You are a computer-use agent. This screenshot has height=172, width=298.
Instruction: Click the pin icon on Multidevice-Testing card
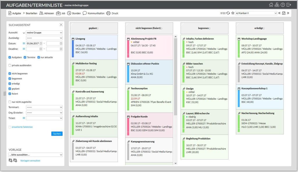point(73,63)
